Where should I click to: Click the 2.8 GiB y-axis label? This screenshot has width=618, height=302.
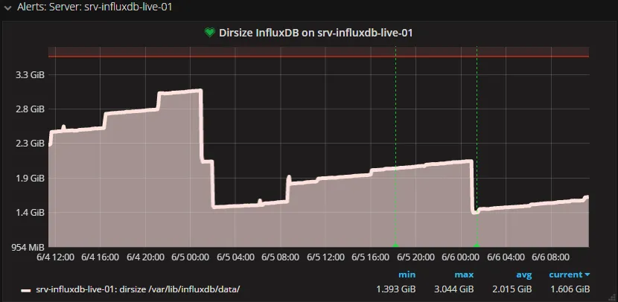click(30, 109)
